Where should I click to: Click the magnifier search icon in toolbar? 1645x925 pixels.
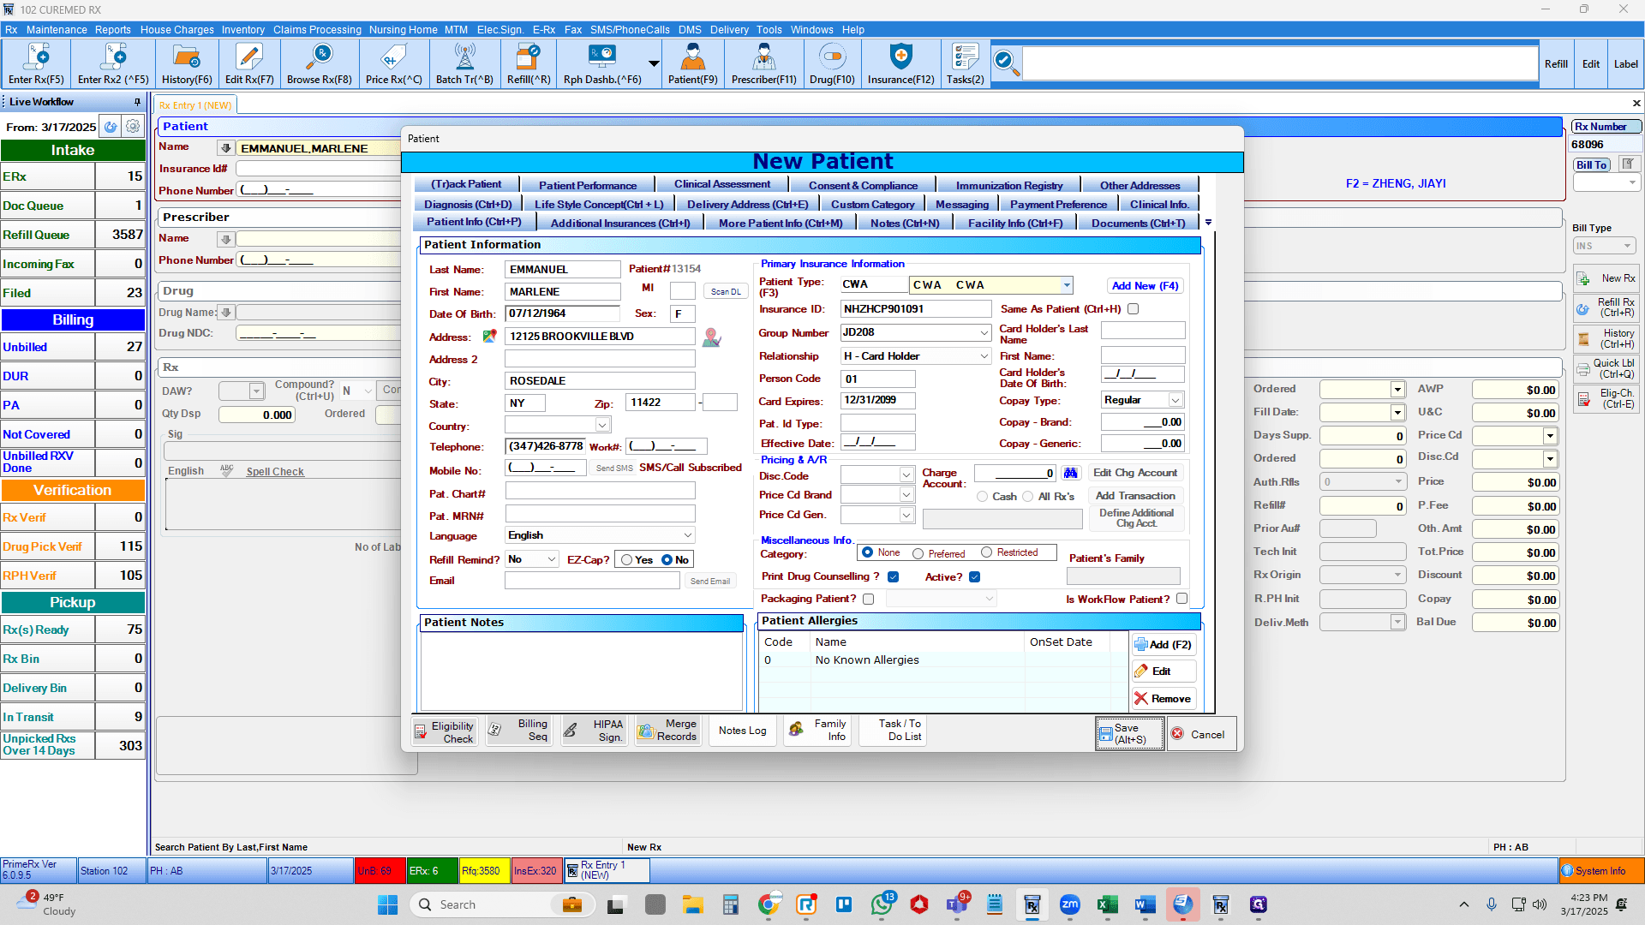tap(1006, 63)
